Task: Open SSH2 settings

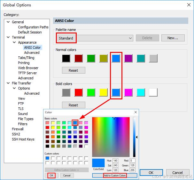Action: [x=16, y=134]
